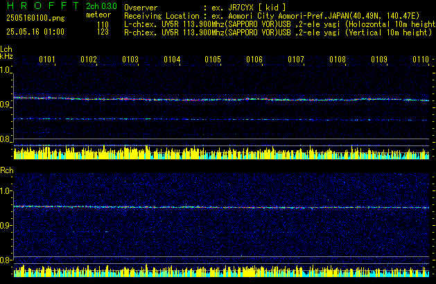This screenshot has height=284, width=436.
Task: Click the Lch 0.8 kHz axis label
Action: [x=5, y=139]
